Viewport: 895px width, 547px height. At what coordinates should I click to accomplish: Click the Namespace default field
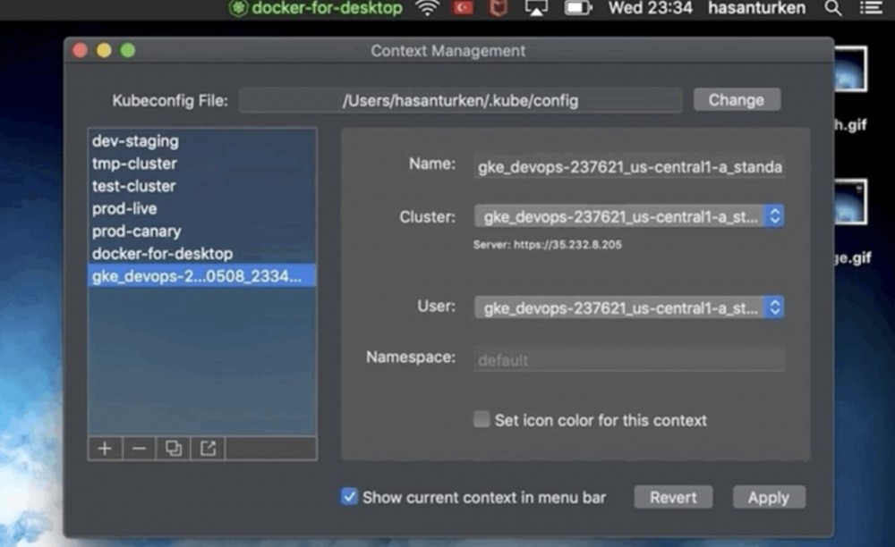pos(629,359)
